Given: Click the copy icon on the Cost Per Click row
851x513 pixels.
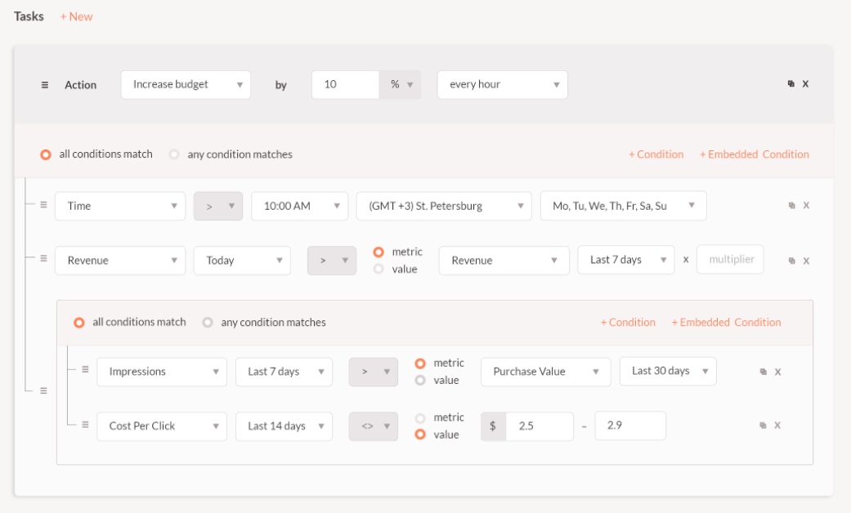Looking at the screenshot, I should click(x=763, y=426).
